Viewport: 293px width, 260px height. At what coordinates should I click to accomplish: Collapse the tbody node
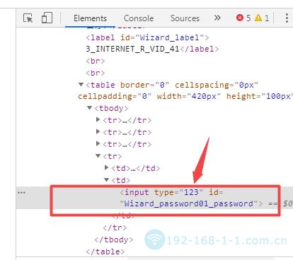[x=89, y=108]
